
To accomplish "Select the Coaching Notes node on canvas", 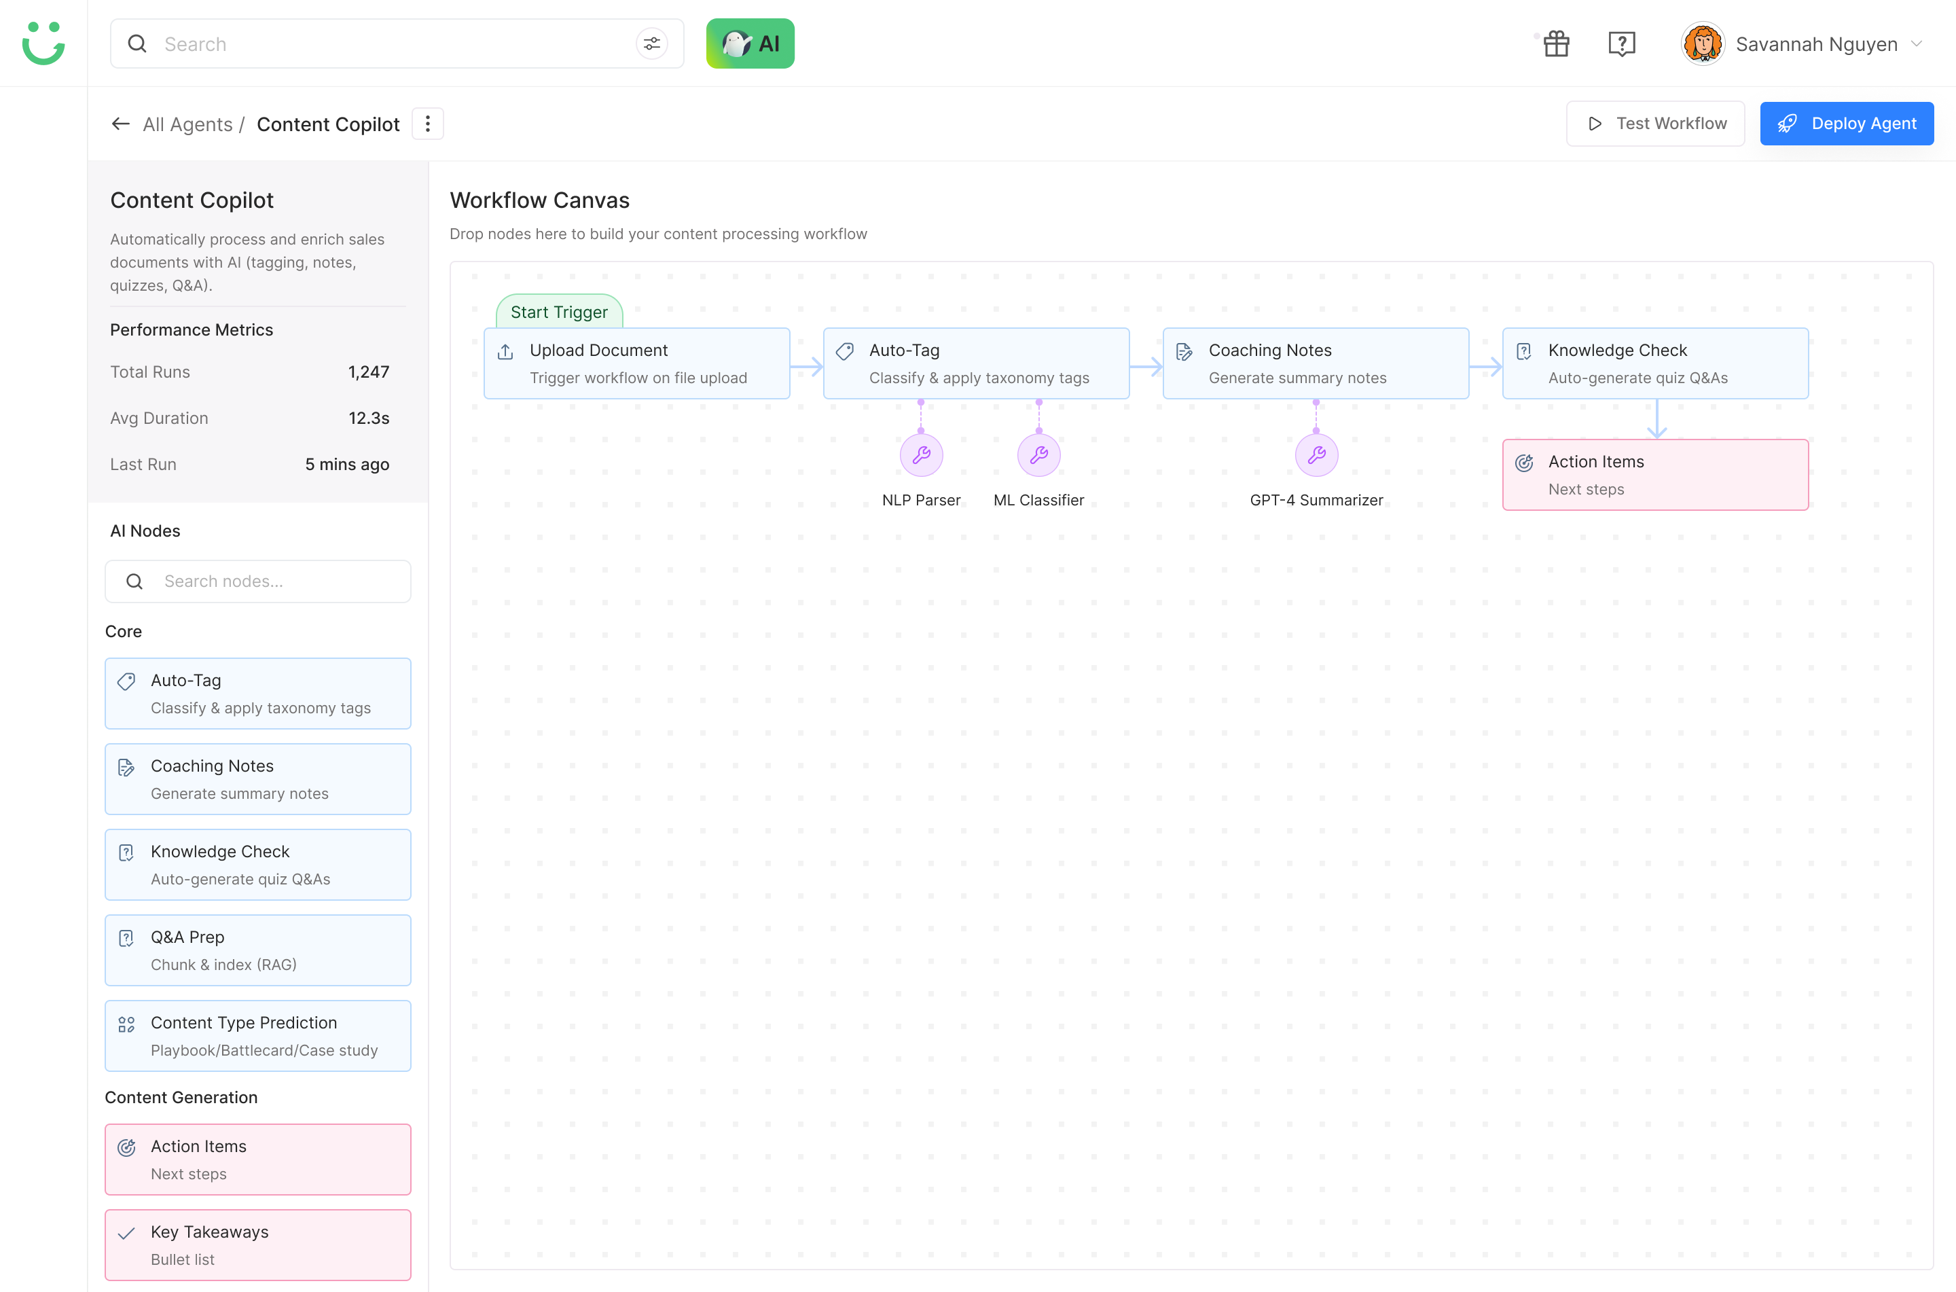I will (x=1316, y=363).
